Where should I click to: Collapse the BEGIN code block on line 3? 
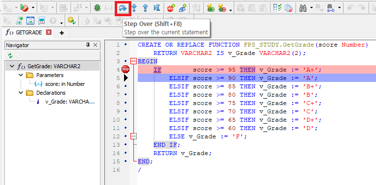[133, 61]
